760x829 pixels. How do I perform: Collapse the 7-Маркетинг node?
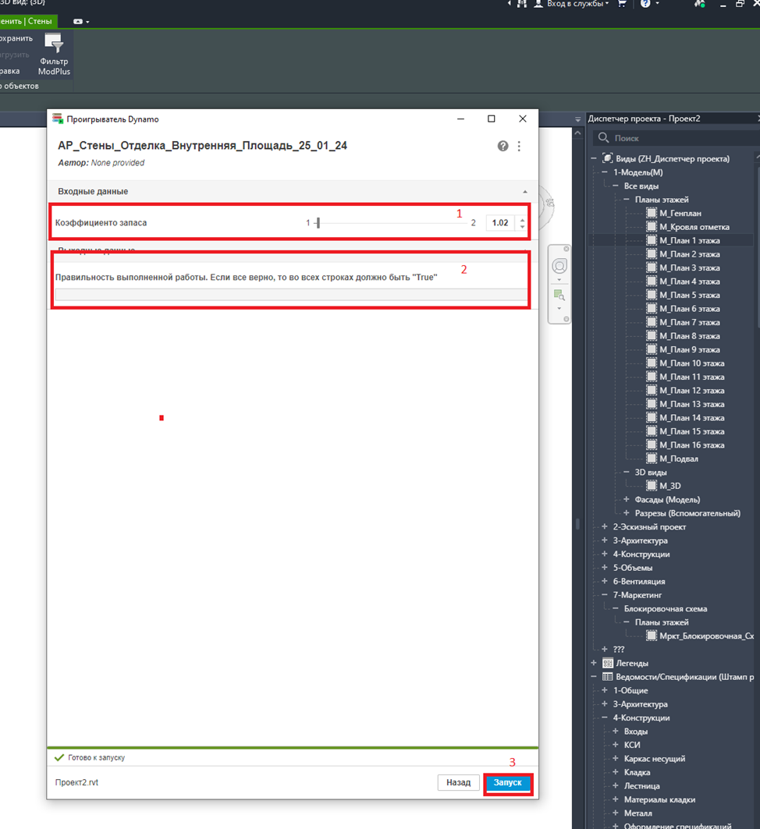pyautogui.click(x=605, y=595)
